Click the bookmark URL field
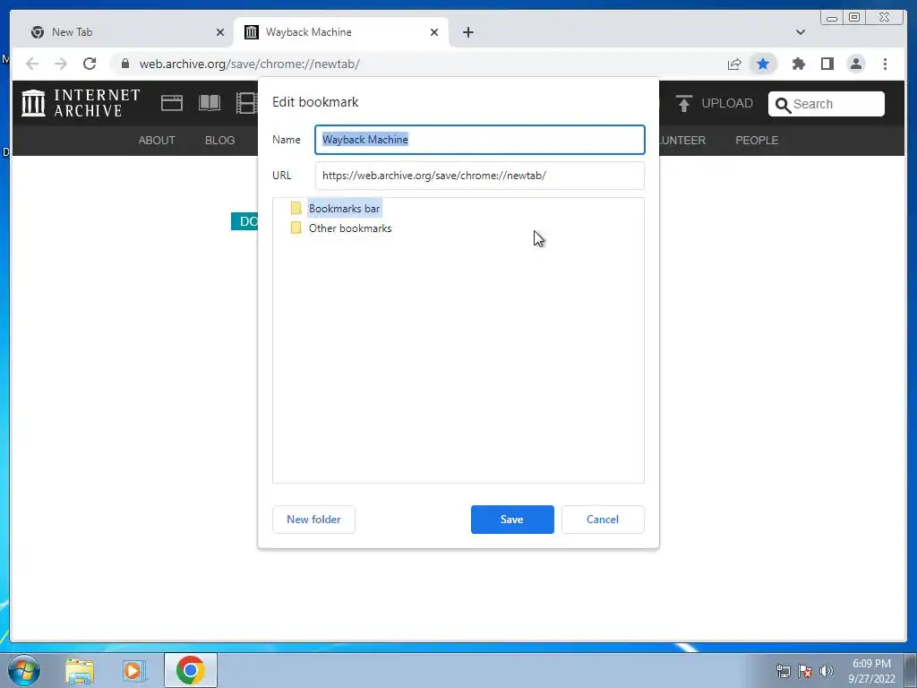Screen dimensions: 917x688 [x=480, y=176]
